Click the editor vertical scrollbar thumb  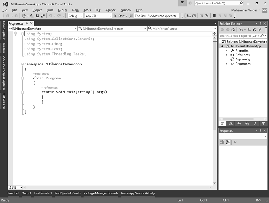[x=214, y=86]
